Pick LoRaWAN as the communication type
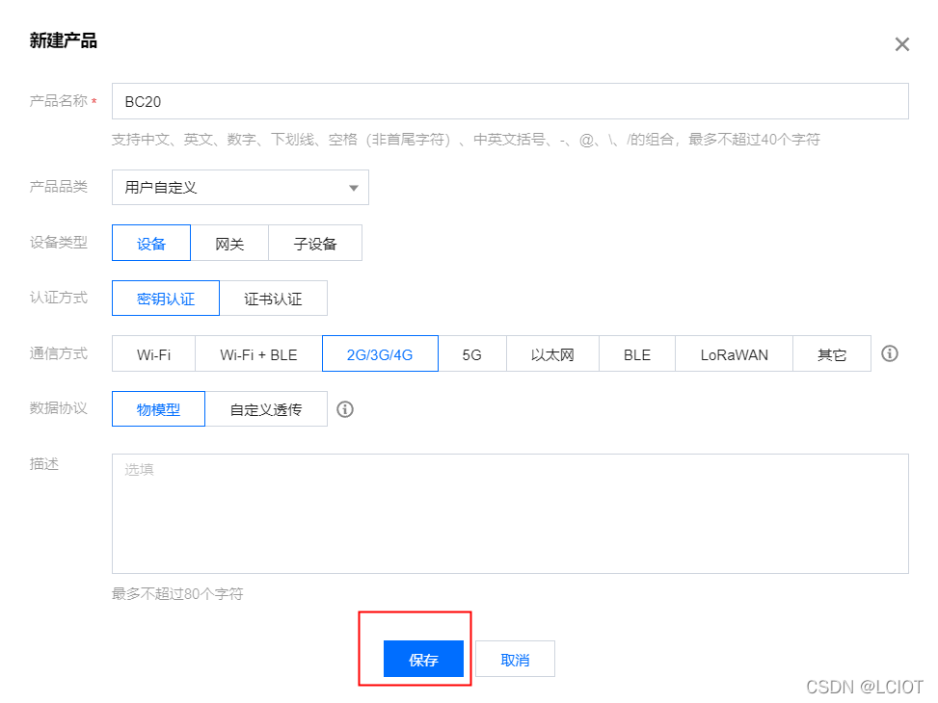Viewport: 938px width, 703px height. (734, 353)
